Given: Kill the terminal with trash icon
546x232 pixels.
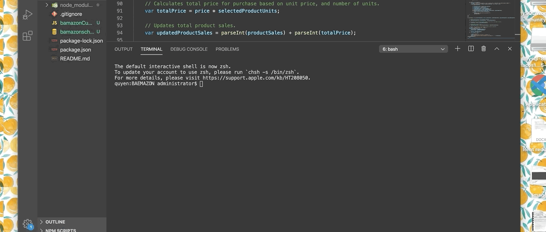Looking at the screenshot, I should click(483, 49).
